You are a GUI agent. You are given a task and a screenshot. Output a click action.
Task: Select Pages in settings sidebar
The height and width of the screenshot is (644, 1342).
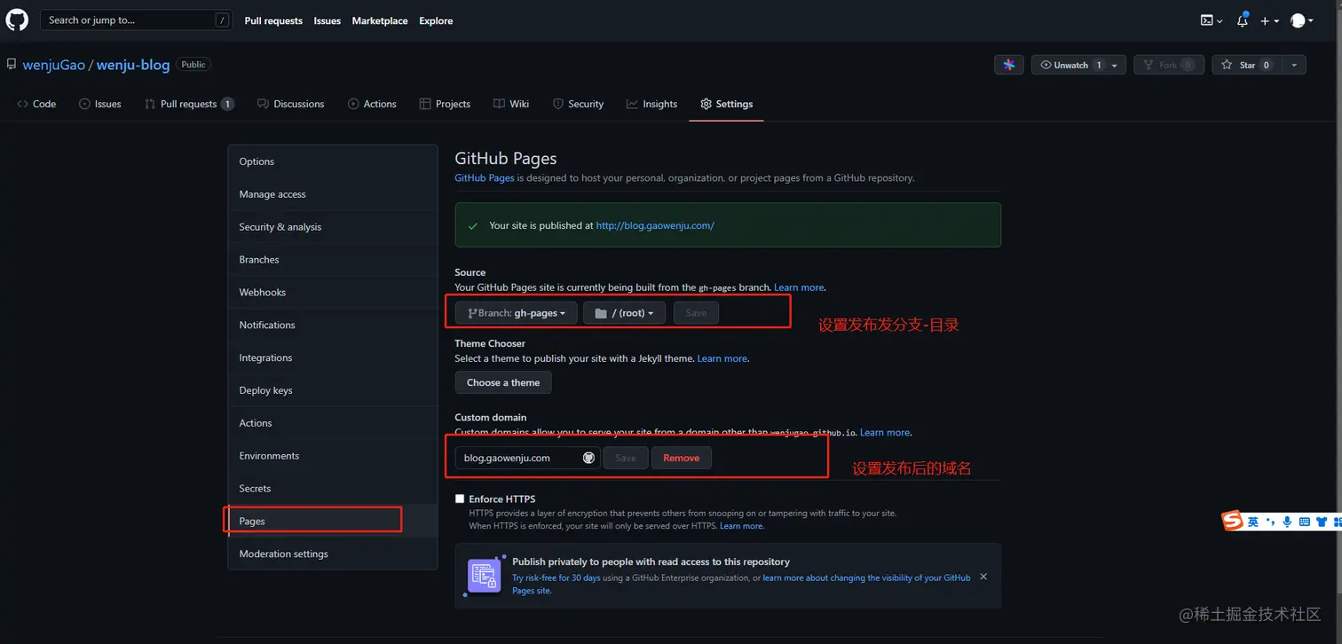(x=333, y=522)
